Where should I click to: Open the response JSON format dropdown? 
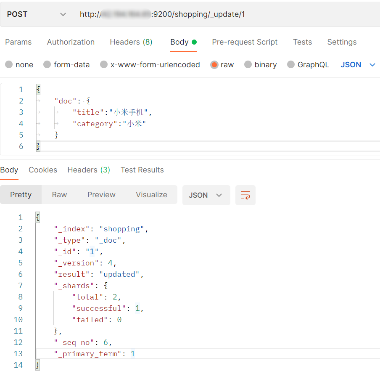tap(206, 195)
